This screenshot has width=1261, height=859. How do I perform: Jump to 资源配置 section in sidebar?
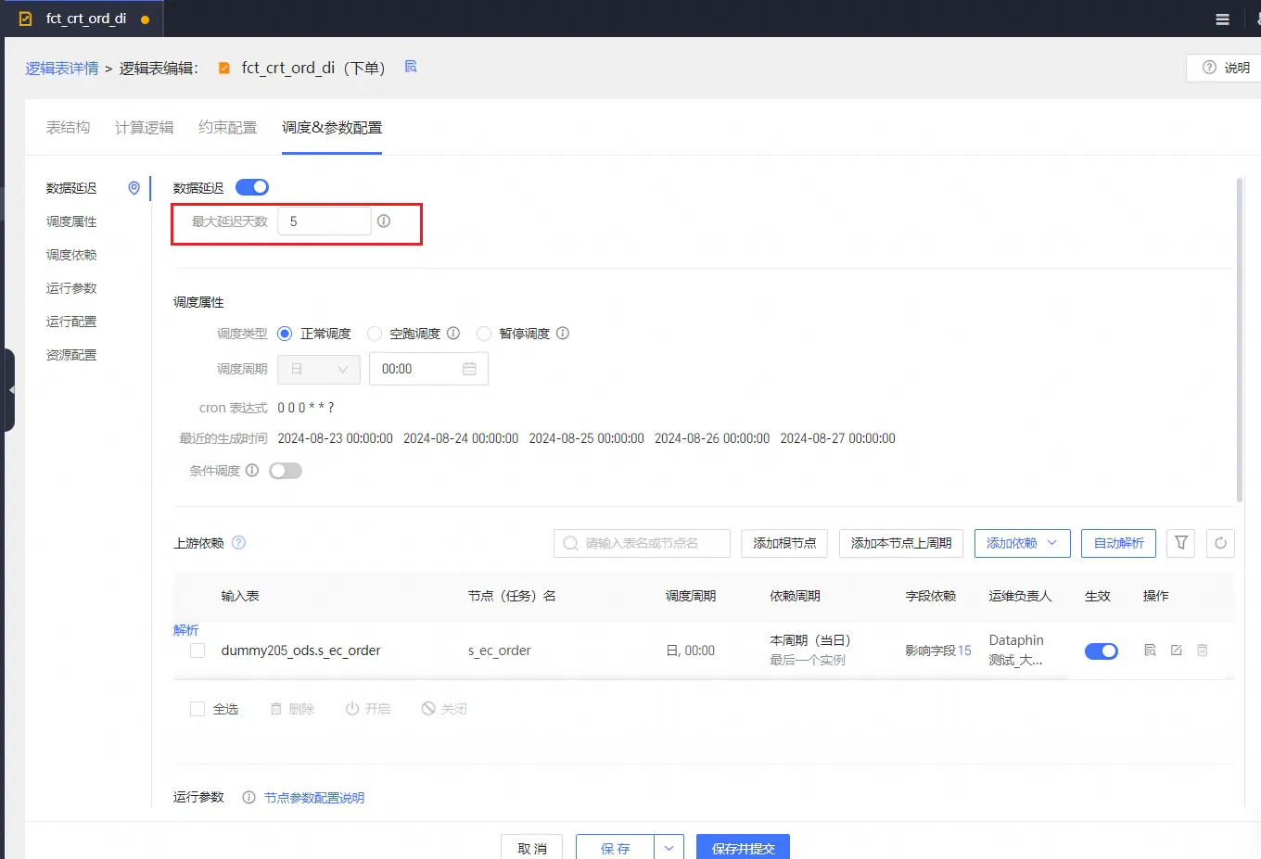pos(71,355)
